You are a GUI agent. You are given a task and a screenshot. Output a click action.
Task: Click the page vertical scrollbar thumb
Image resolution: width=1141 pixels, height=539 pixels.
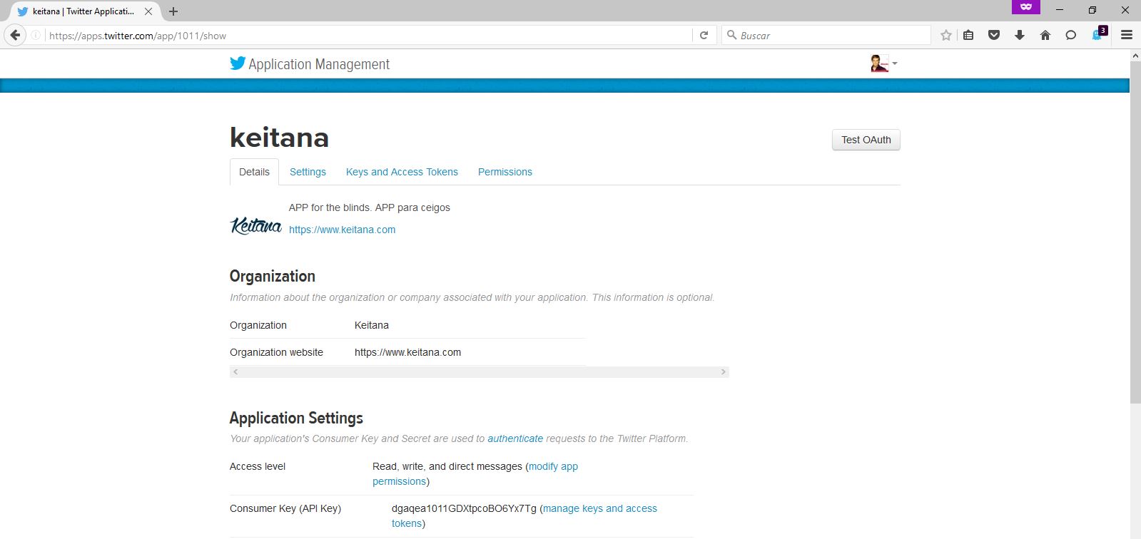(1135, 232)
